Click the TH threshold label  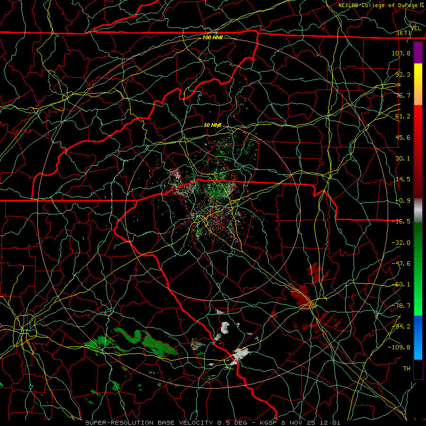coord(407,368)
